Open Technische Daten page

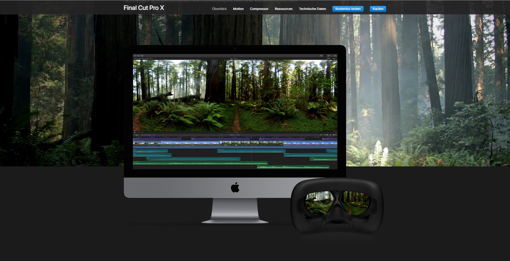tap(312, 9)
